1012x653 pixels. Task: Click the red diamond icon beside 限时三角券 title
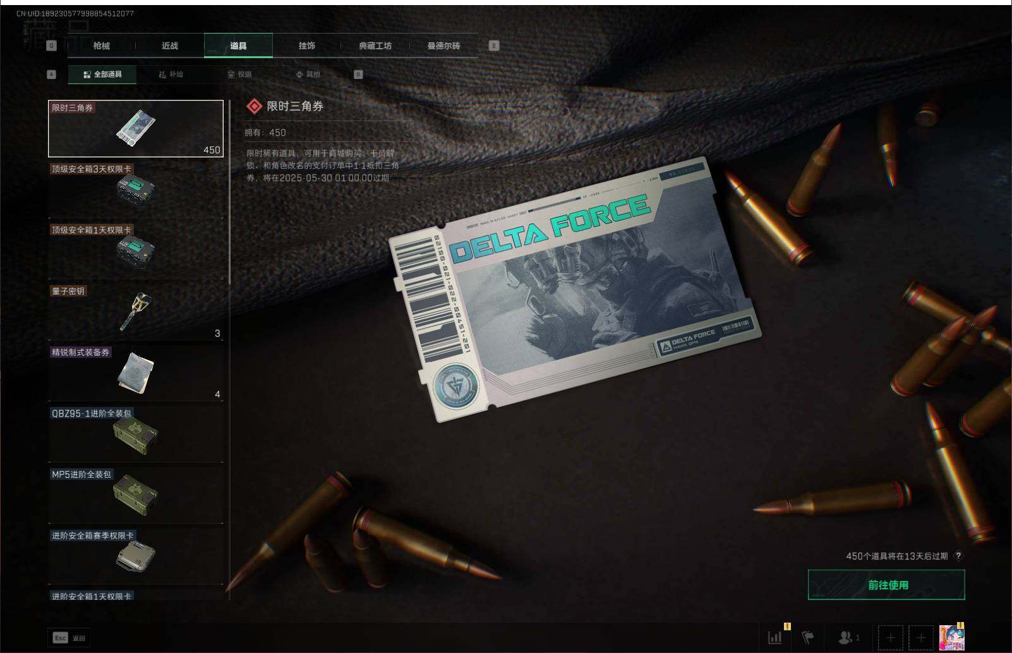pos(254,106)
